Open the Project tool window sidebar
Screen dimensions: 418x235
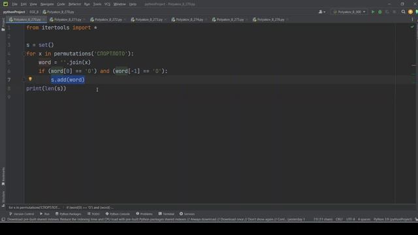pyautogui.click(x=3, y=24)
